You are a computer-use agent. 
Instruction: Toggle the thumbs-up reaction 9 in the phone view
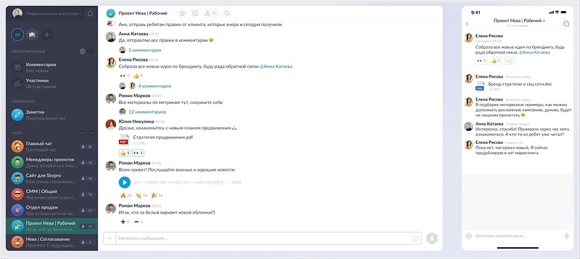496,61
